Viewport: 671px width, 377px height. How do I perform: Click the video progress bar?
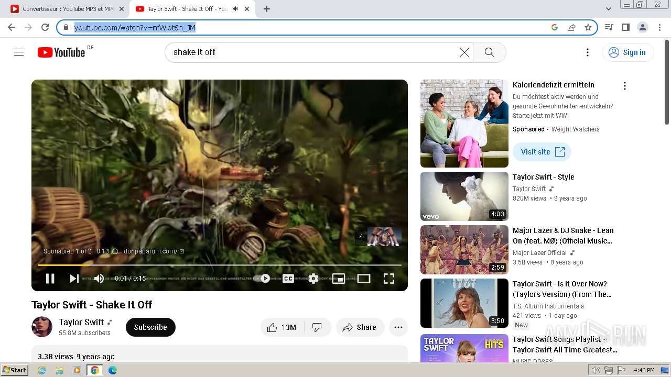click(x=219, y=265)
